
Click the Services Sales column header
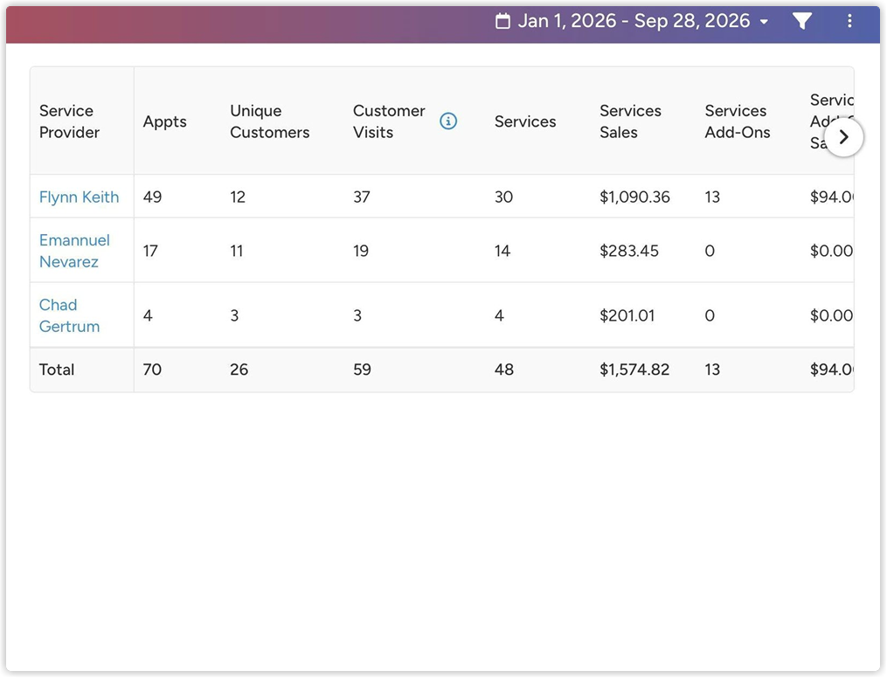pos(631,121)
